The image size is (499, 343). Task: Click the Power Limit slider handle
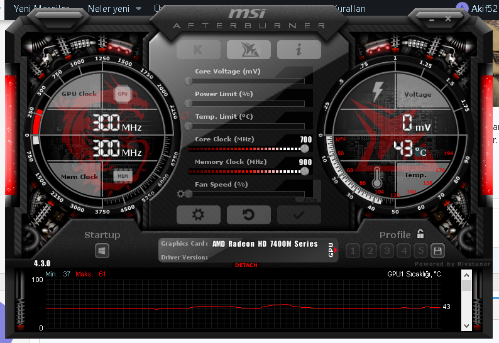189,104
